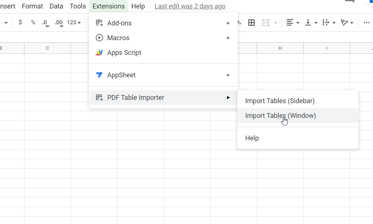The width and height of the screenshot is (373, 224).
Task: Apply percent format
Action: pyautogui.click(x=33, y=22)
